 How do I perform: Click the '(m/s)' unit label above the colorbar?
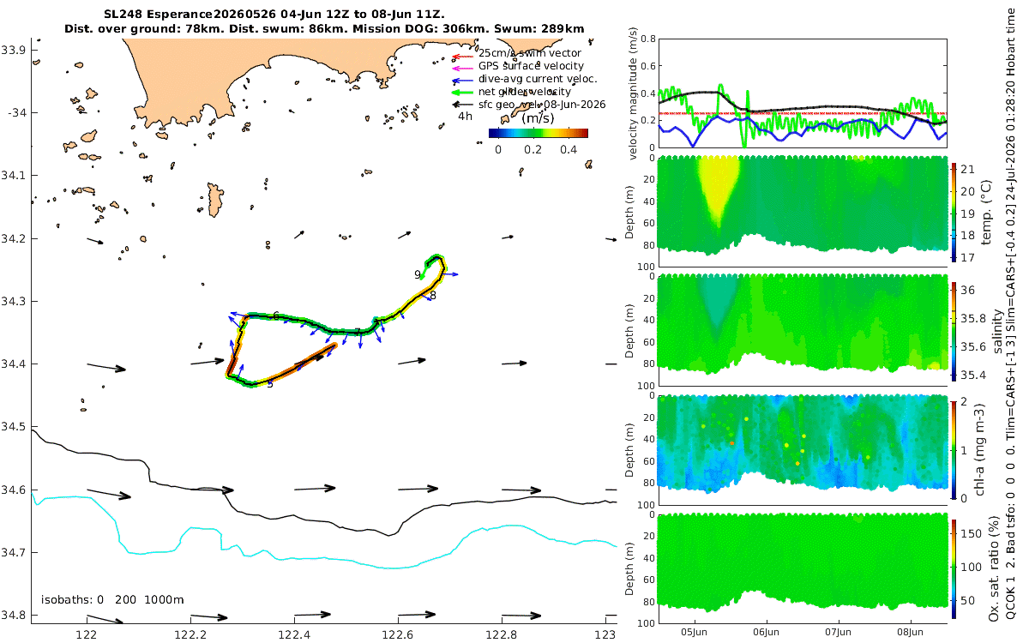pos(538,117)
